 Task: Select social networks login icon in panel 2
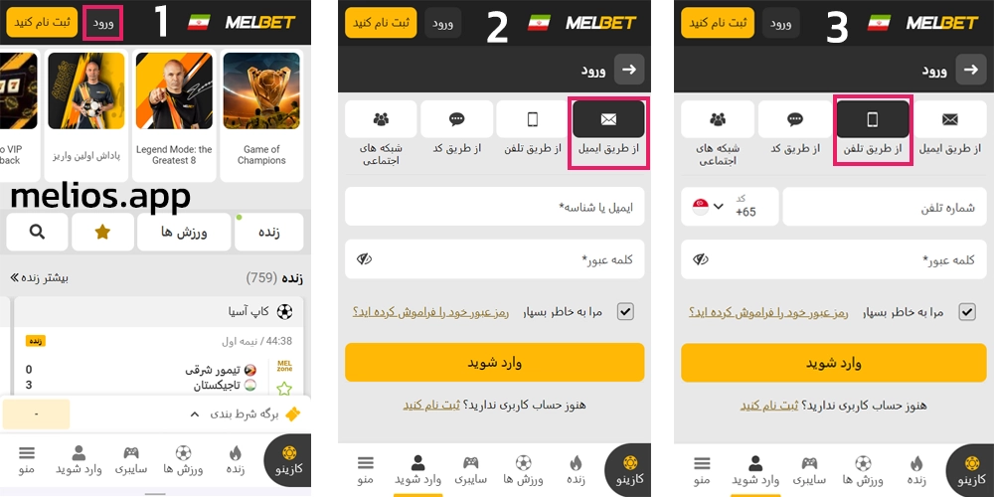coord(381,118)
